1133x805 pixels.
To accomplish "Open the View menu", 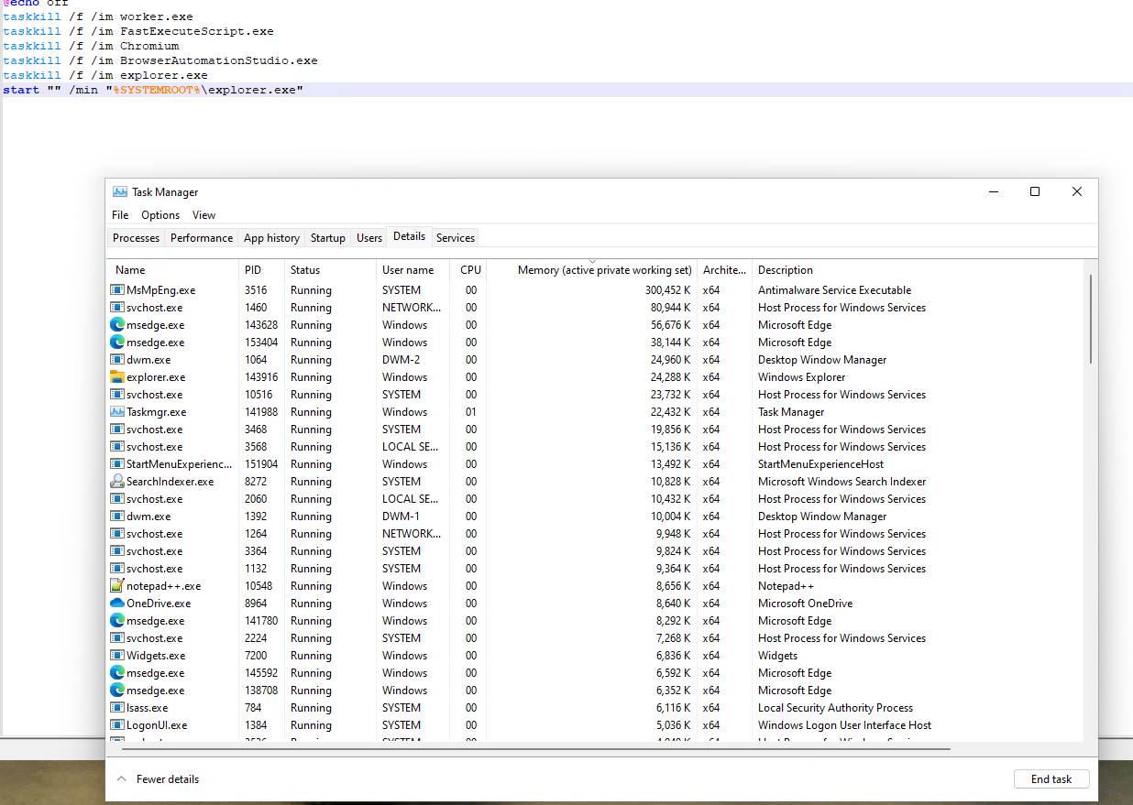I will pos(203,214).
